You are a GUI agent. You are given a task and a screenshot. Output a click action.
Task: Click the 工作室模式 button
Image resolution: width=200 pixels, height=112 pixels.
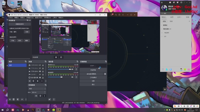tap(93, 77)
